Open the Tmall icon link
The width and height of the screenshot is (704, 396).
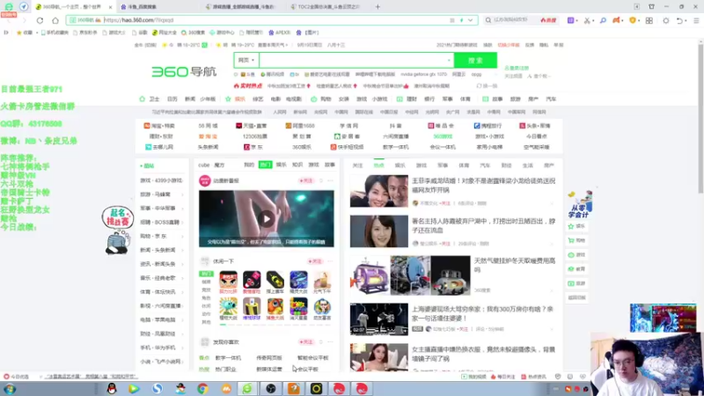coord(238,126)
